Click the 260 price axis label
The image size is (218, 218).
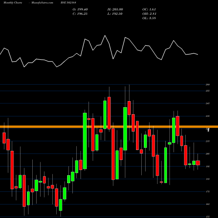point(208,85)
